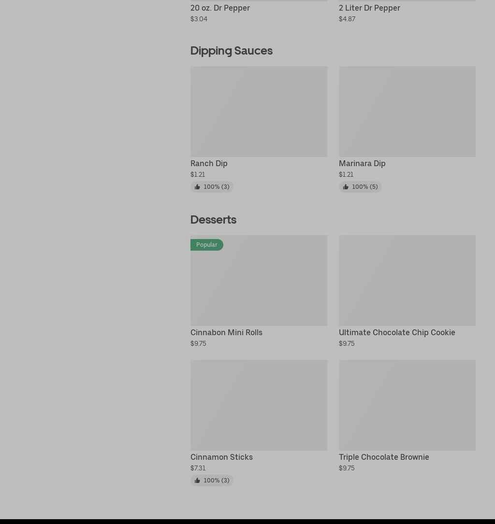Click the Ranch Dip title
Viewport: 495px width, 524px height.
(209, 163)
